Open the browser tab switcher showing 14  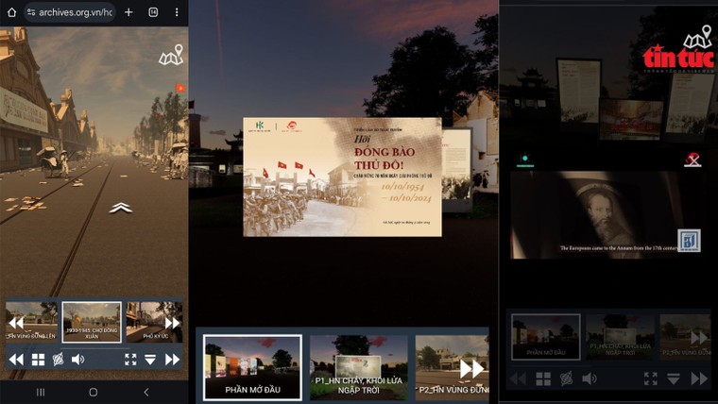point(153,12)
